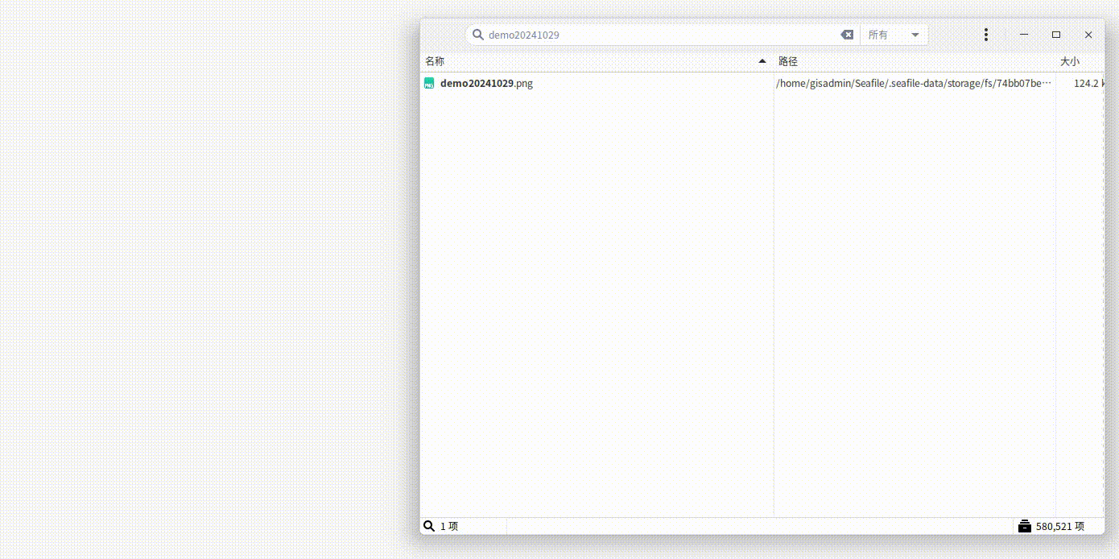Select the demo20241029.png result row

point(762,83)
